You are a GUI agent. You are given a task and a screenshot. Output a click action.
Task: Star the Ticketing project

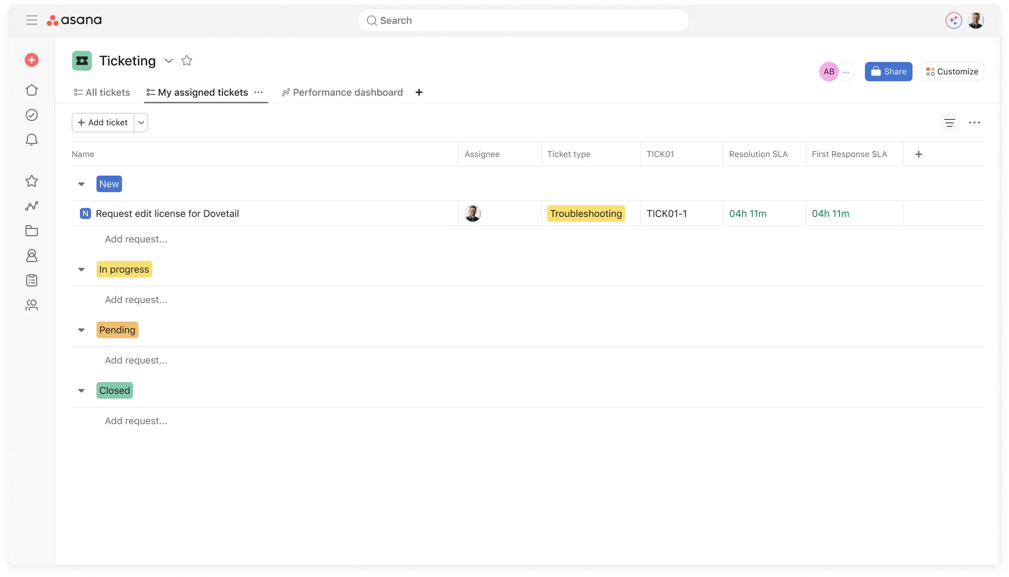[x=187, y=61]
